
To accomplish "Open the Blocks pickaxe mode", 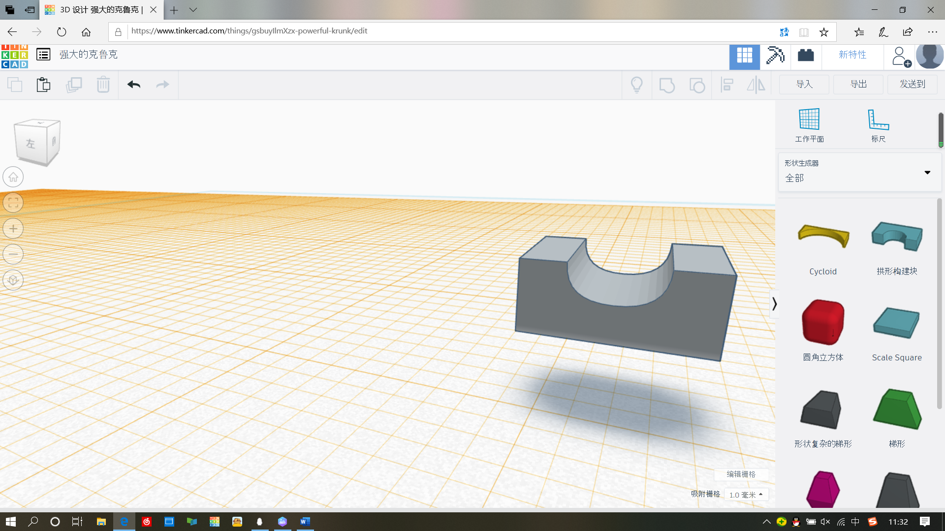I will click(x=775, y=55).
